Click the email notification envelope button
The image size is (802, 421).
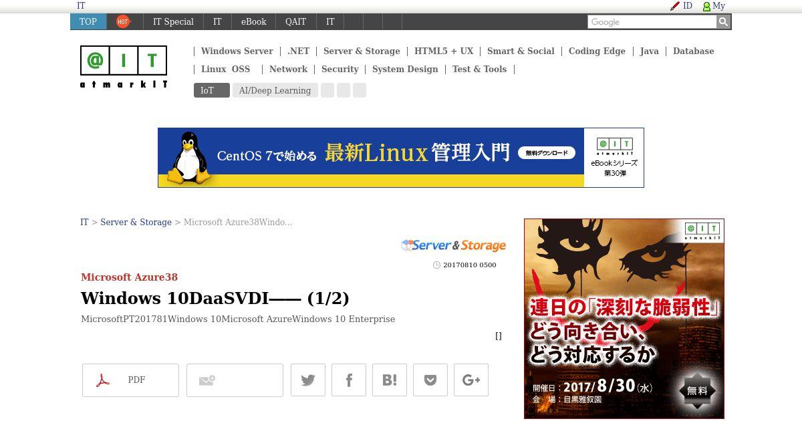pos(235,380)
